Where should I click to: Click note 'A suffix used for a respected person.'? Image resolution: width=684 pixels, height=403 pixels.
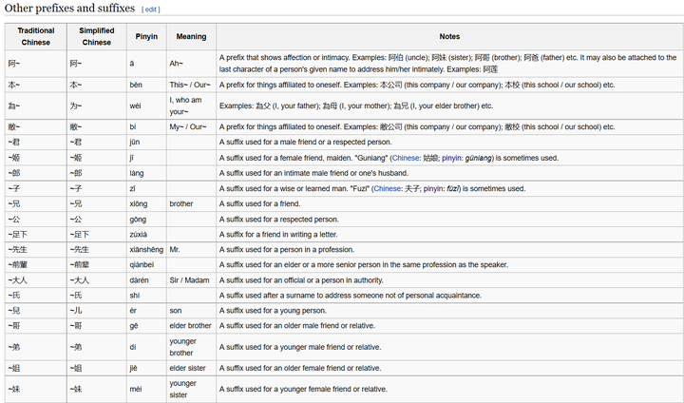pyautogui.click(x=279, y=220)
